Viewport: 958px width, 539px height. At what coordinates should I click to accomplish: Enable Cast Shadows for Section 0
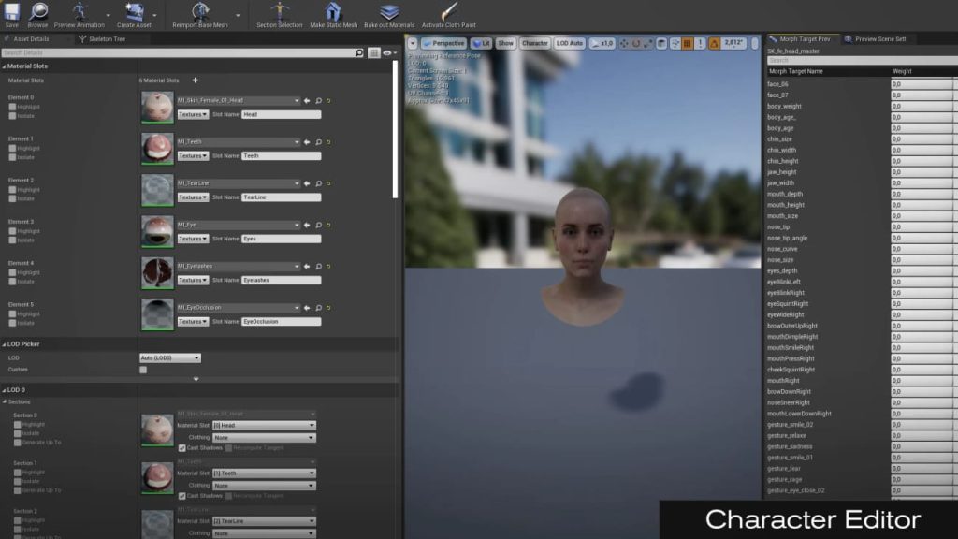tap(183, 445)
